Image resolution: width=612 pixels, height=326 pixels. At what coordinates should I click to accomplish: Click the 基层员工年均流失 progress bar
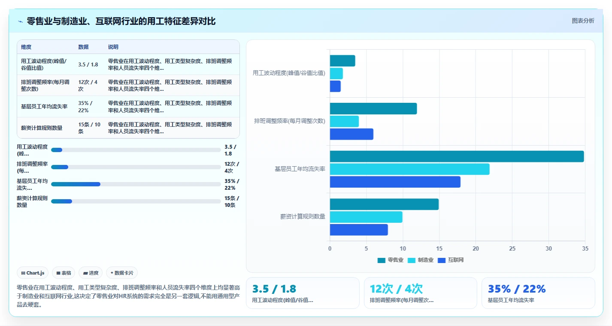(x=136, y=184)
